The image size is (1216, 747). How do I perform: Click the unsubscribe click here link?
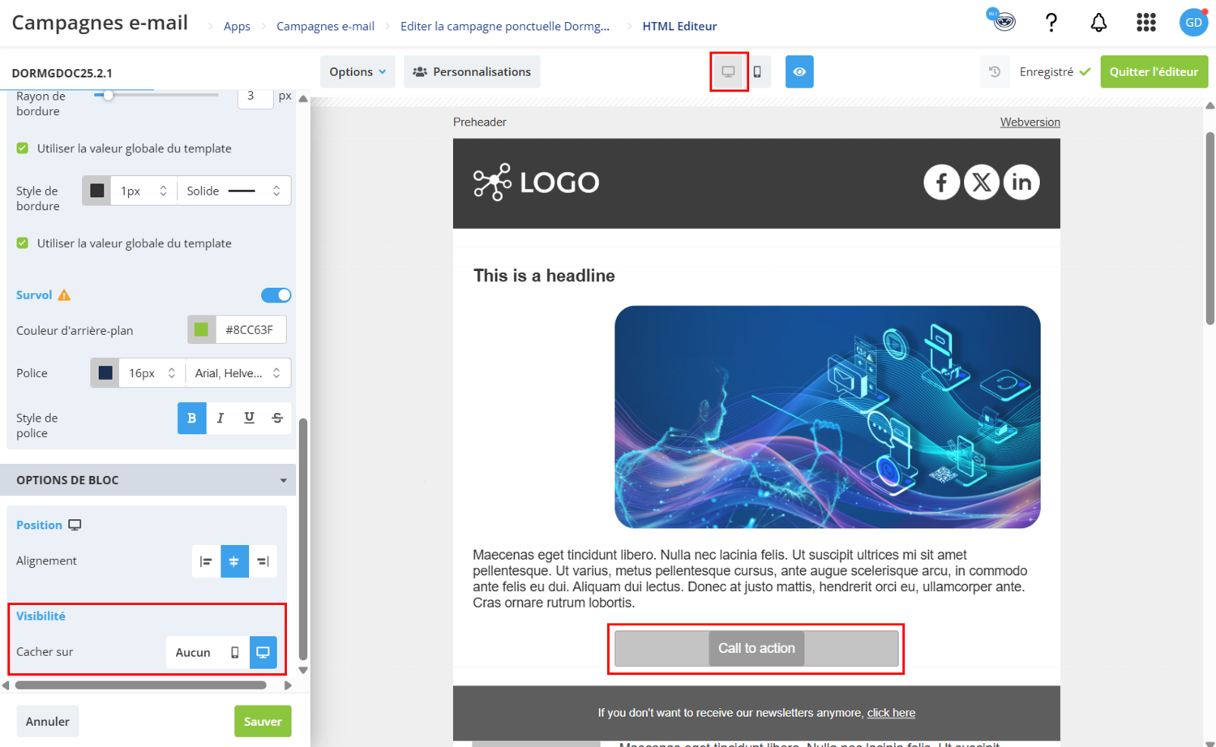[891, 713]
